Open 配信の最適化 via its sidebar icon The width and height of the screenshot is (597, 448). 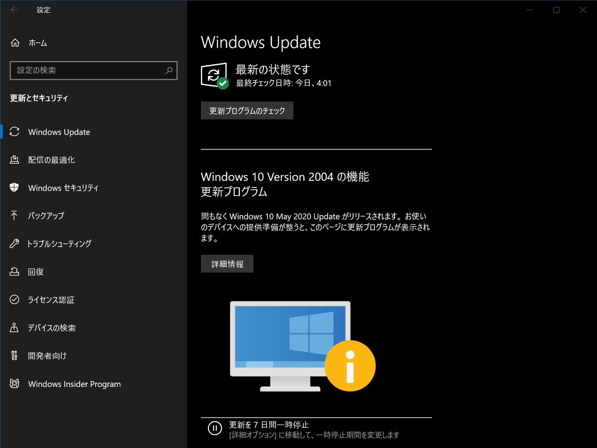(14, 160)
